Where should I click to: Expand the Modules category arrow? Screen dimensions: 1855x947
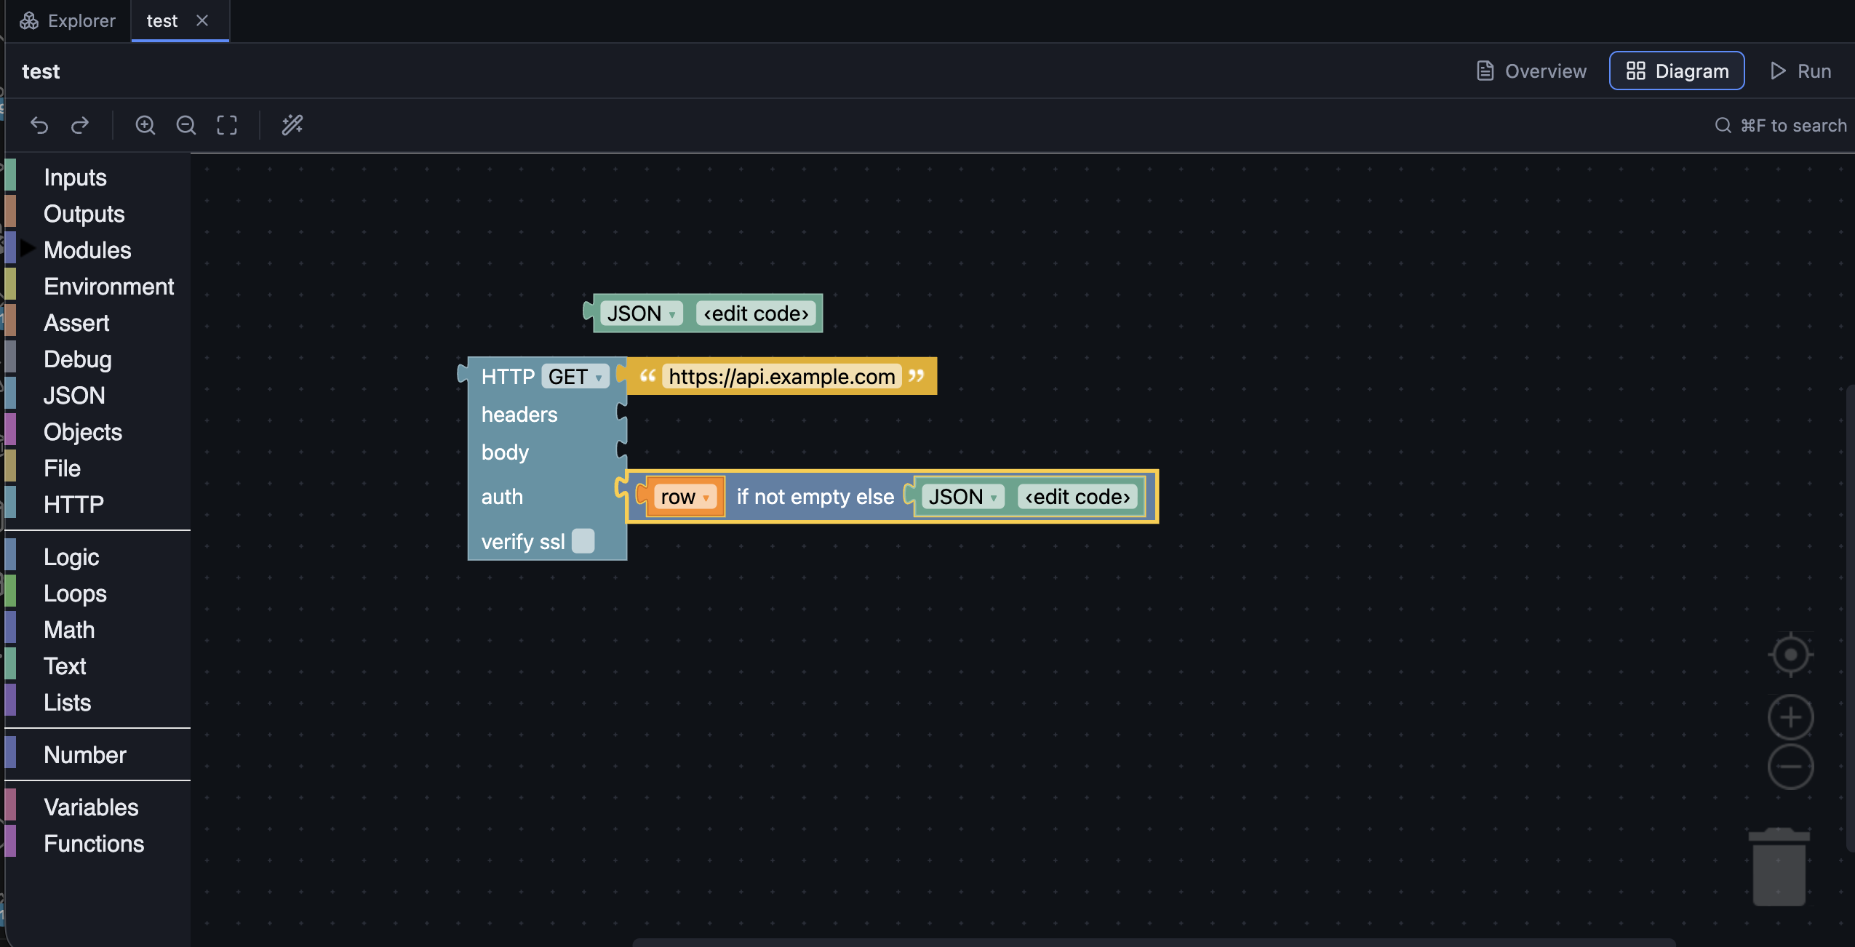tap(28, 249)
